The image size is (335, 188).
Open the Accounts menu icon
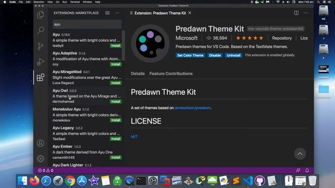(x=40, y=143)
